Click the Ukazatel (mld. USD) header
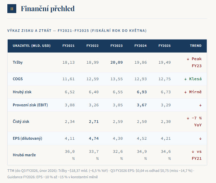This screenshot has height=183, width=216. 32,46
